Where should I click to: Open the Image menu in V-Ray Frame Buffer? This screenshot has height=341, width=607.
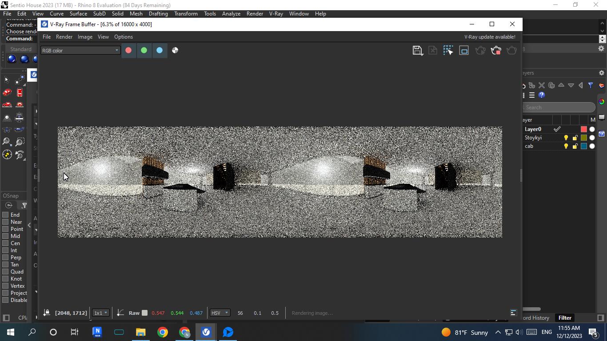tap(85, 37)
